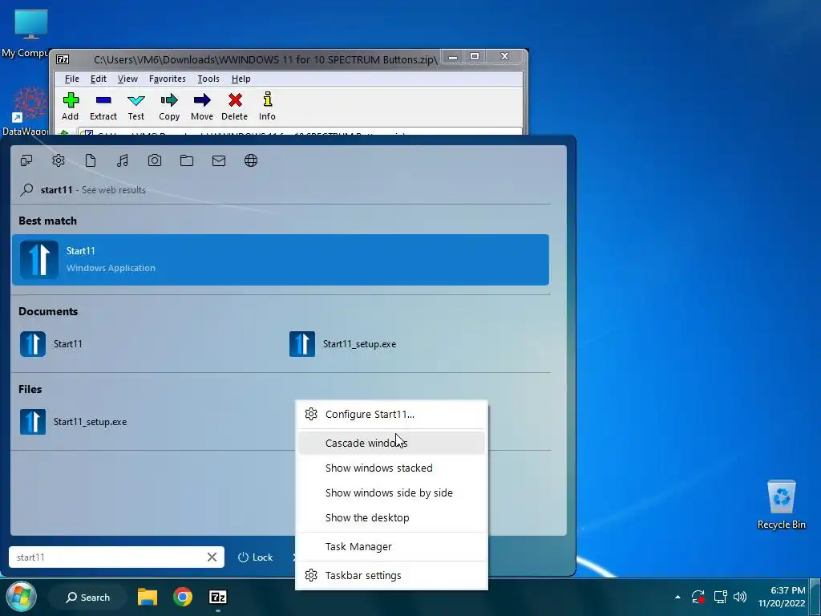
Task: Open the Favorites menu in 7-Zip
Action: (167, 79)
